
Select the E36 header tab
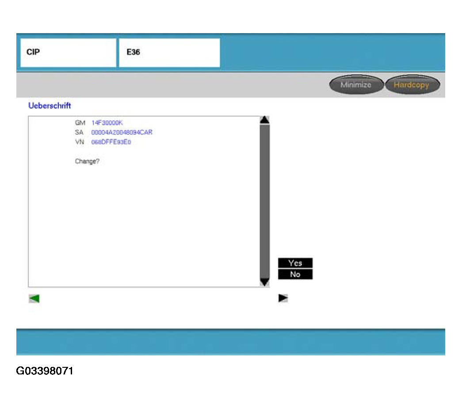[169, 53]
